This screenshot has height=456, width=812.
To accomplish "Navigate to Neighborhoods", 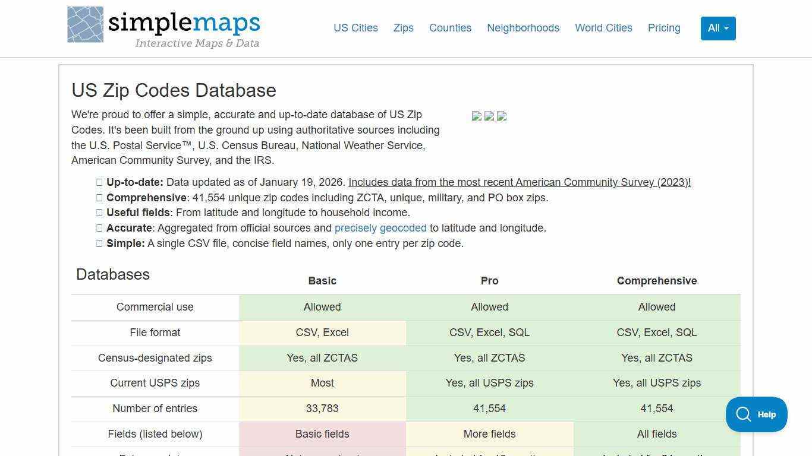I will (x=523, y=28).
